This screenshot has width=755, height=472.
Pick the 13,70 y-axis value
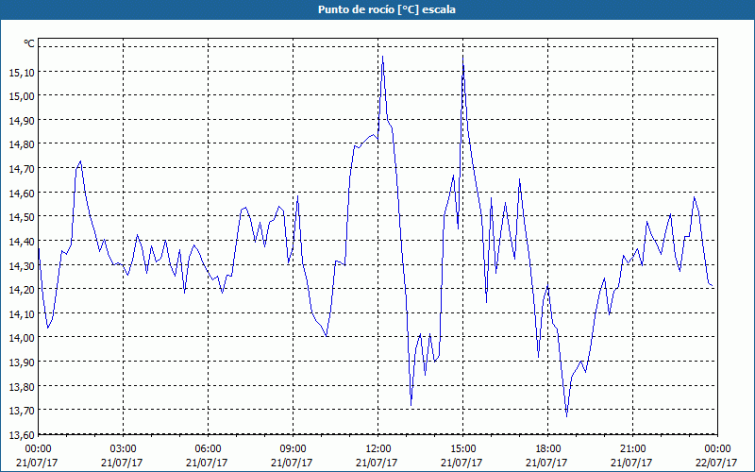coord(22,411)
